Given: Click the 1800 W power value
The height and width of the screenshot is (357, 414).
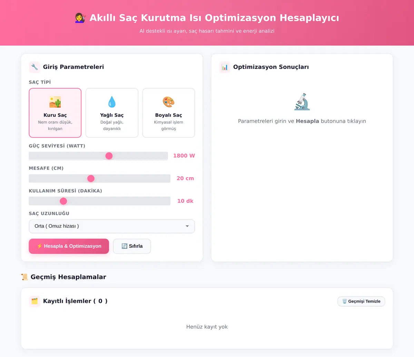Looking at the screenshot, I should click(184, 156).
